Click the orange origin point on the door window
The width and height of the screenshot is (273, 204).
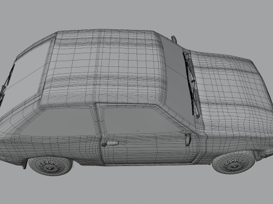(138, 131)
